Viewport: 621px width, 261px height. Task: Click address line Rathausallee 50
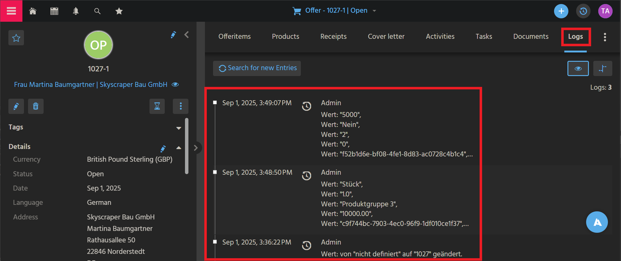pos(111,240)
